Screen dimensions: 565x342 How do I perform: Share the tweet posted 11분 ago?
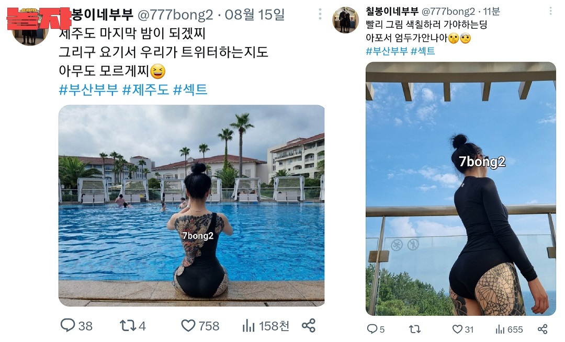pos(543,329)
